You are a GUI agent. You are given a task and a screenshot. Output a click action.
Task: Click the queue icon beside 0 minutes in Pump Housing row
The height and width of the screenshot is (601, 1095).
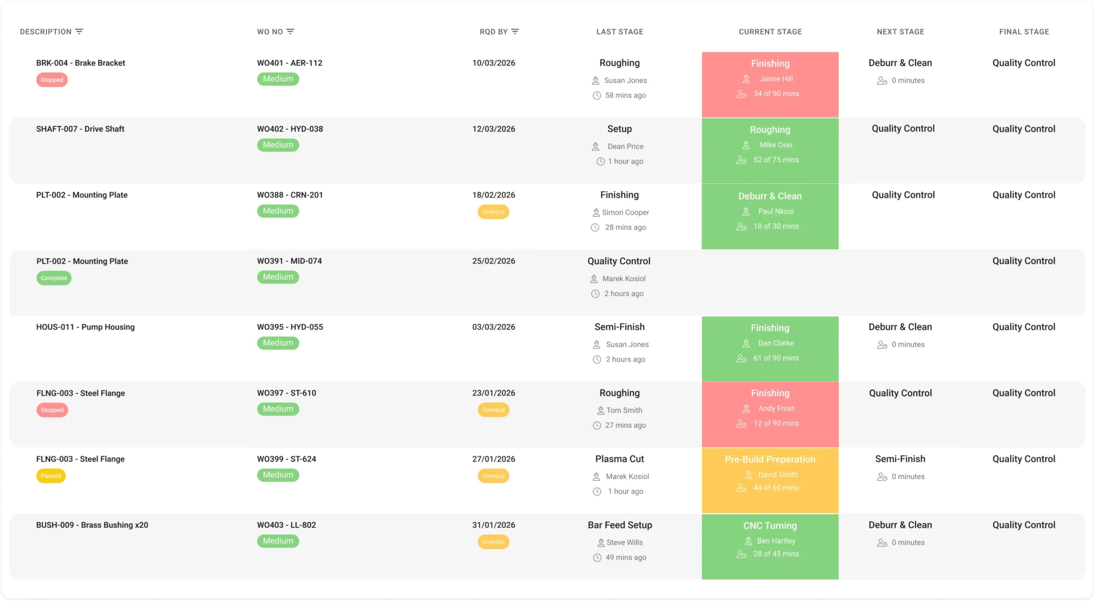882,345
